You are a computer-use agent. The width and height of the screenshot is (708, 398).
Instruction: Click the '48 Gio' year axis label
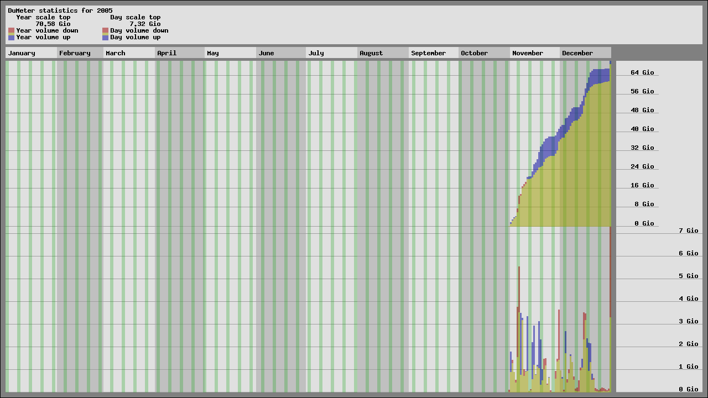[642, 110]
